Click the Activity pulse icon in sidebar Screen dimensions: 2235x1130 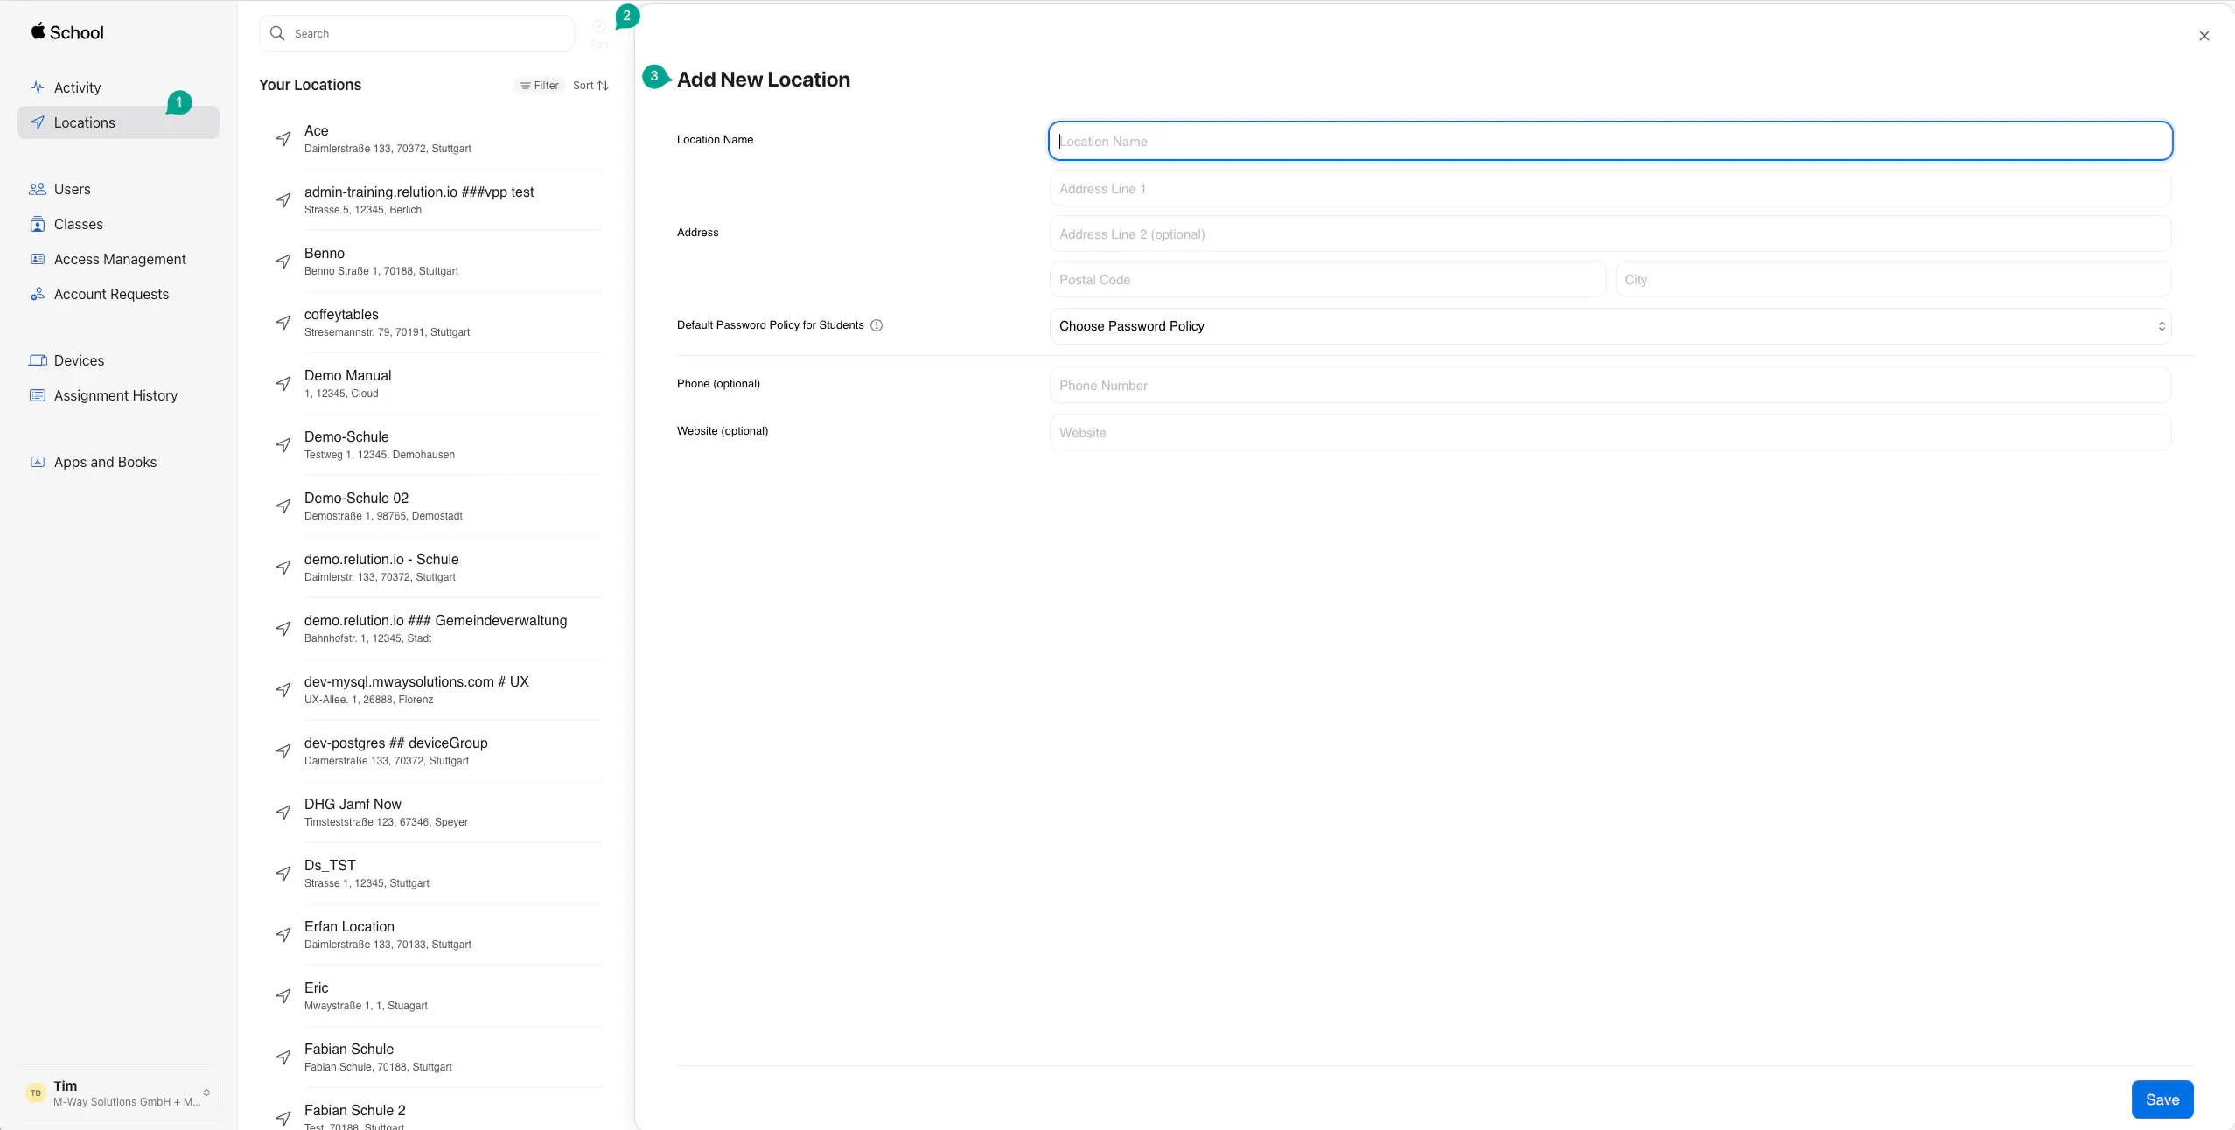38,87
